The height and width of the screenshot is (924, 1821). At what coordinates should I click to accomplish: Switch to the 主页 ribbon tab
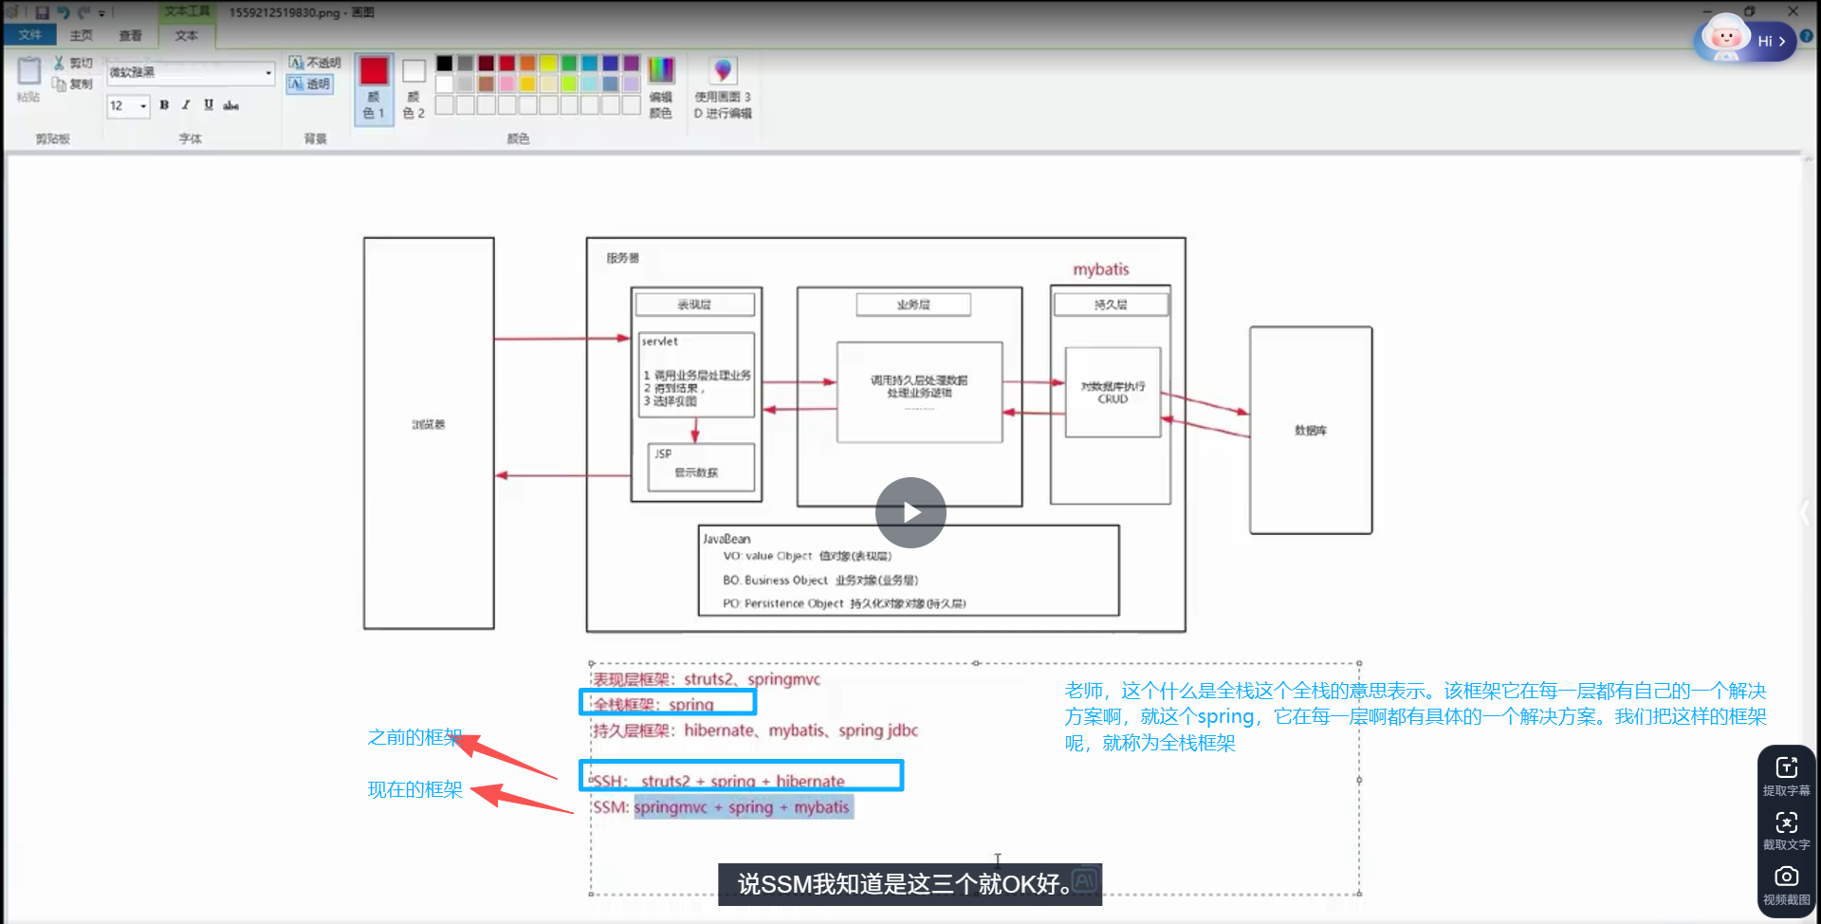point(82,35)
